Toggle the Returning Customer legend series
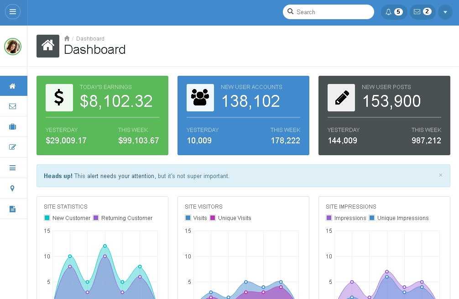Image resolution: width=459 pixels, height=299 pixels. [x=122, y=218]
